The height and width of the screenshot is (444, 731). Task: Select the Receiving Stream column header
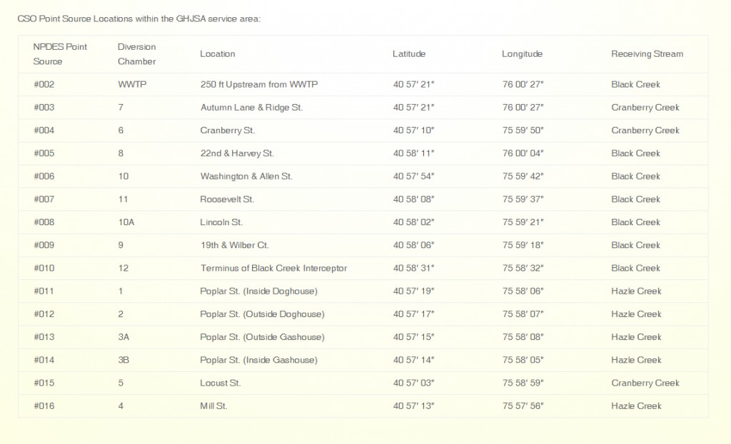647,54
